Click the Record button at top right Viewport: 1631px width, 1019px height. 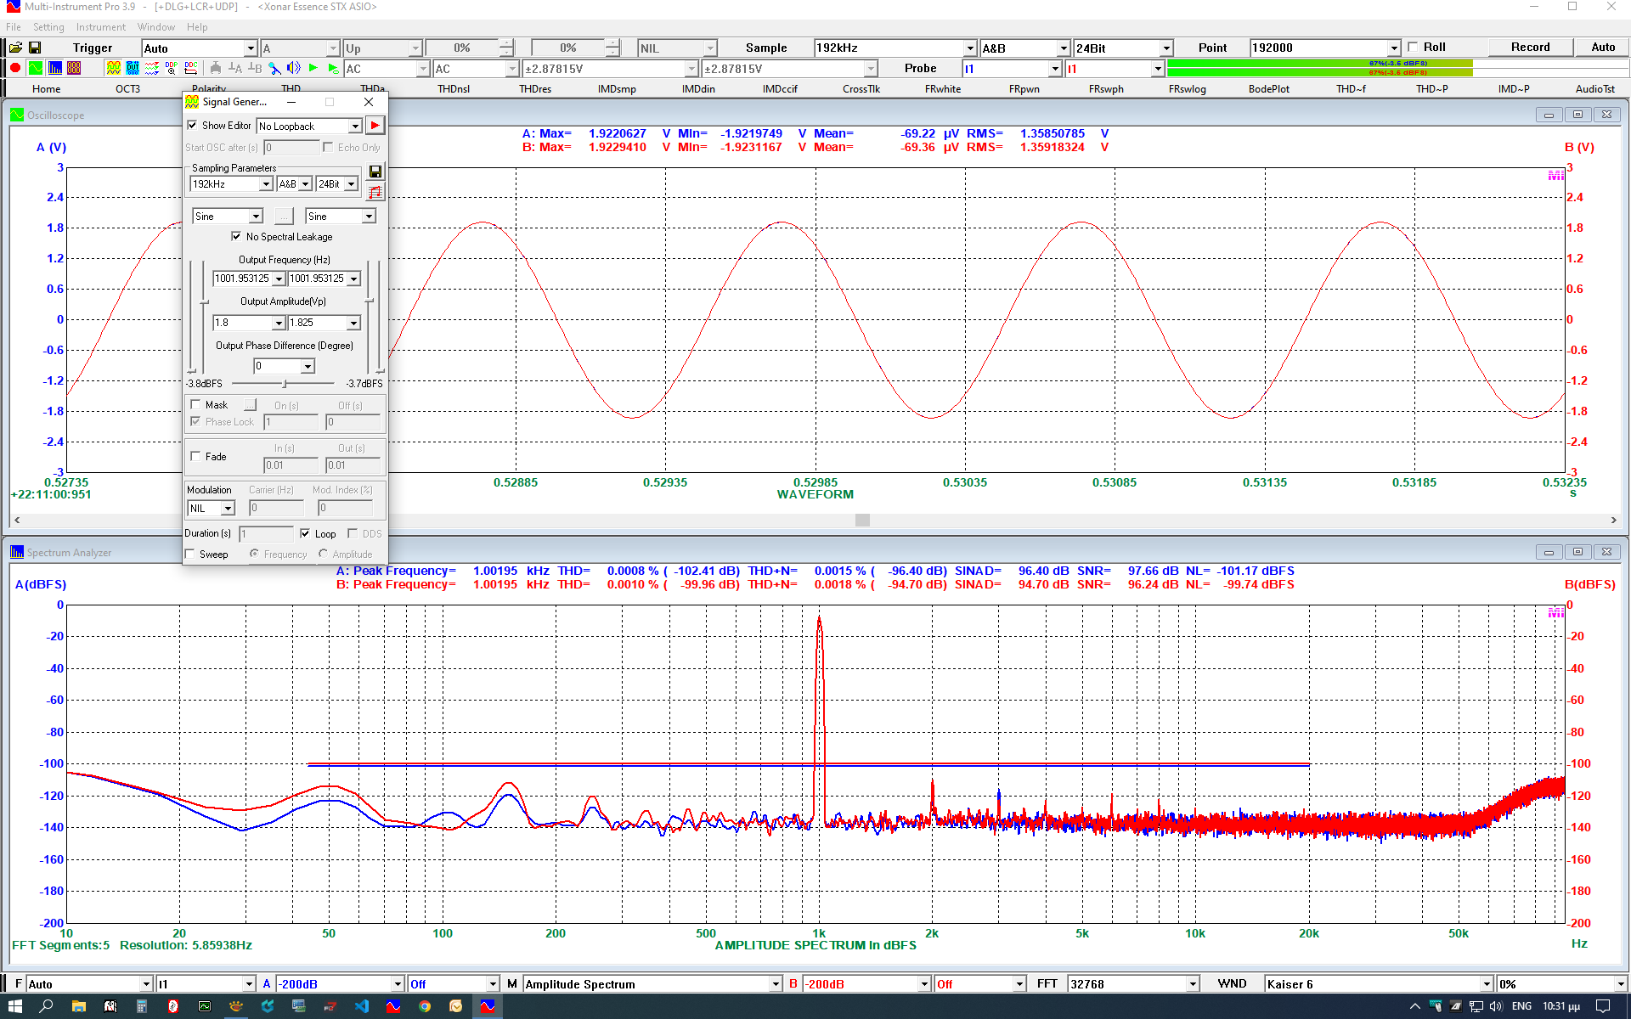click(x=1530, y=48)
